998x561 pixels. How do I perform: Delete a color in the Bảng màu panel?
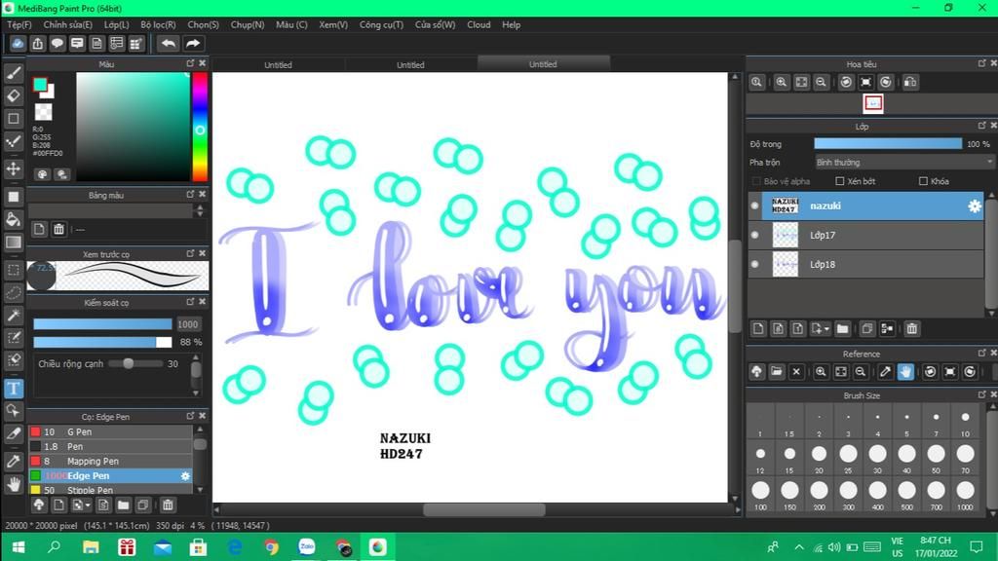pos(58,229)
